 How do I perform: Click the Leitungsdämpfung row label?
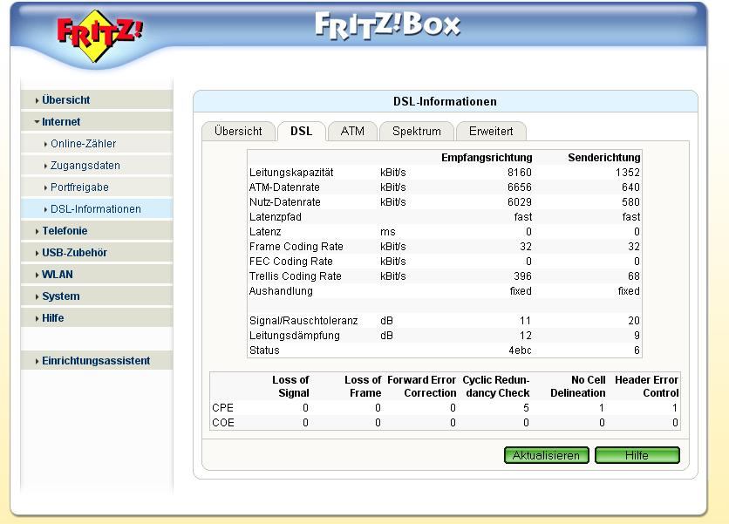pyautogui.click(x=294, y=336)
